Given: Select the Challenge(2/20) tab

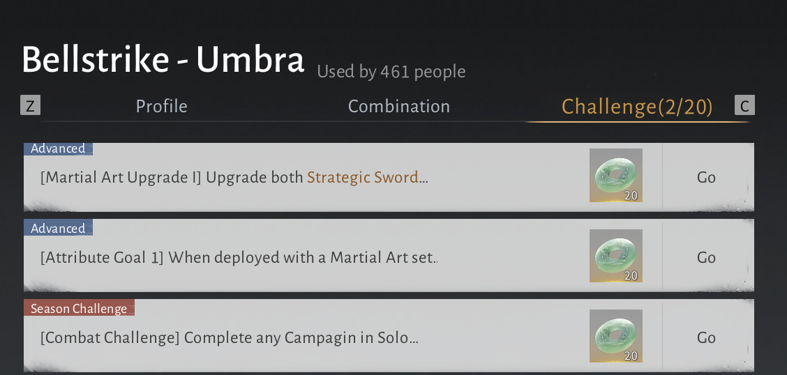Looking at the screenshot, I should [x=637, y=107].
